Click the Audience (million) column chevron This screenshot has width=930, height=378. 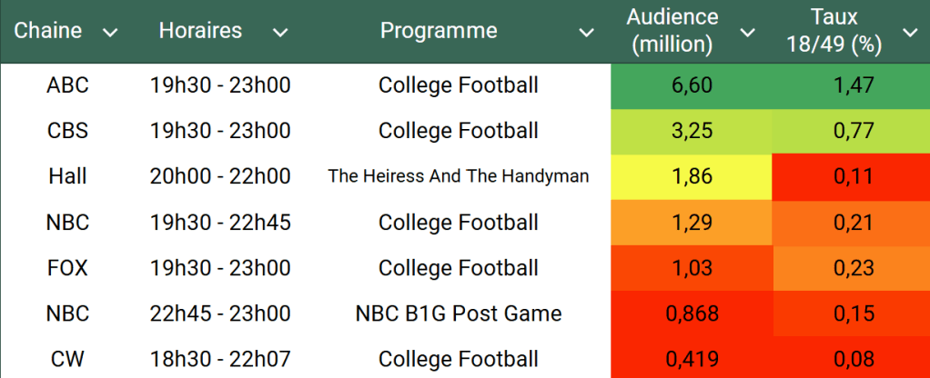pos(748,34)
